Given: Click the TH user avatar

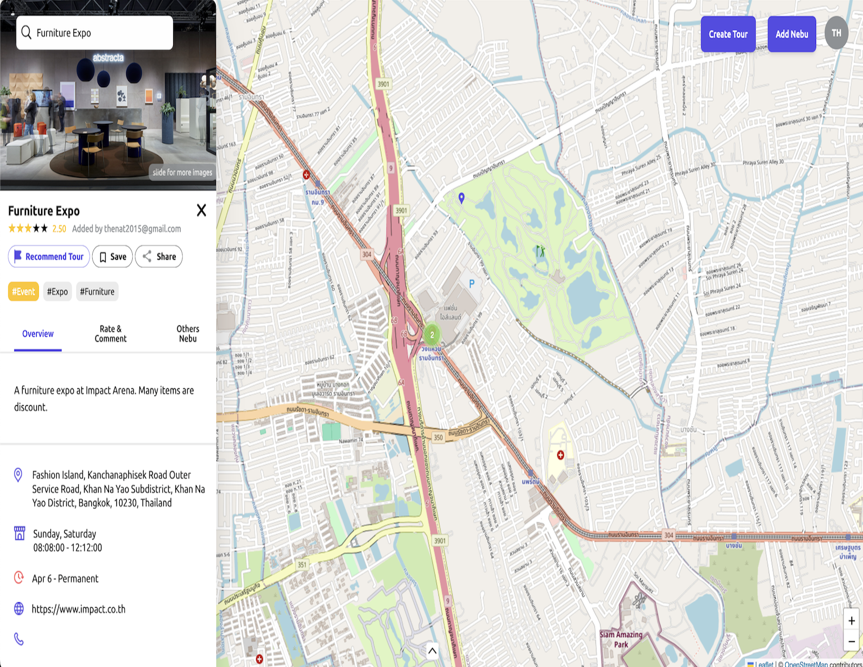Looking at the screenshot, I should coord(836,33).
